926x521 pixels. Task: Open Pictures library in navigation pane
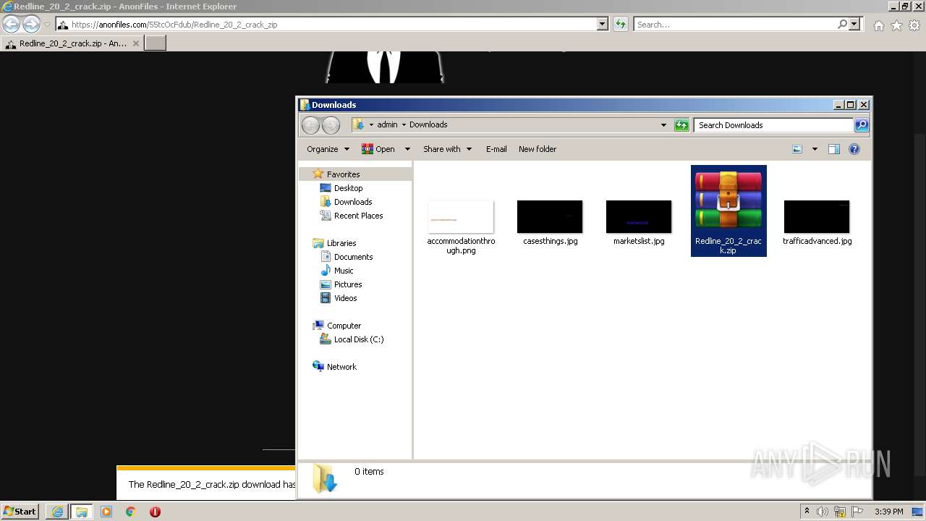[348, 284]
